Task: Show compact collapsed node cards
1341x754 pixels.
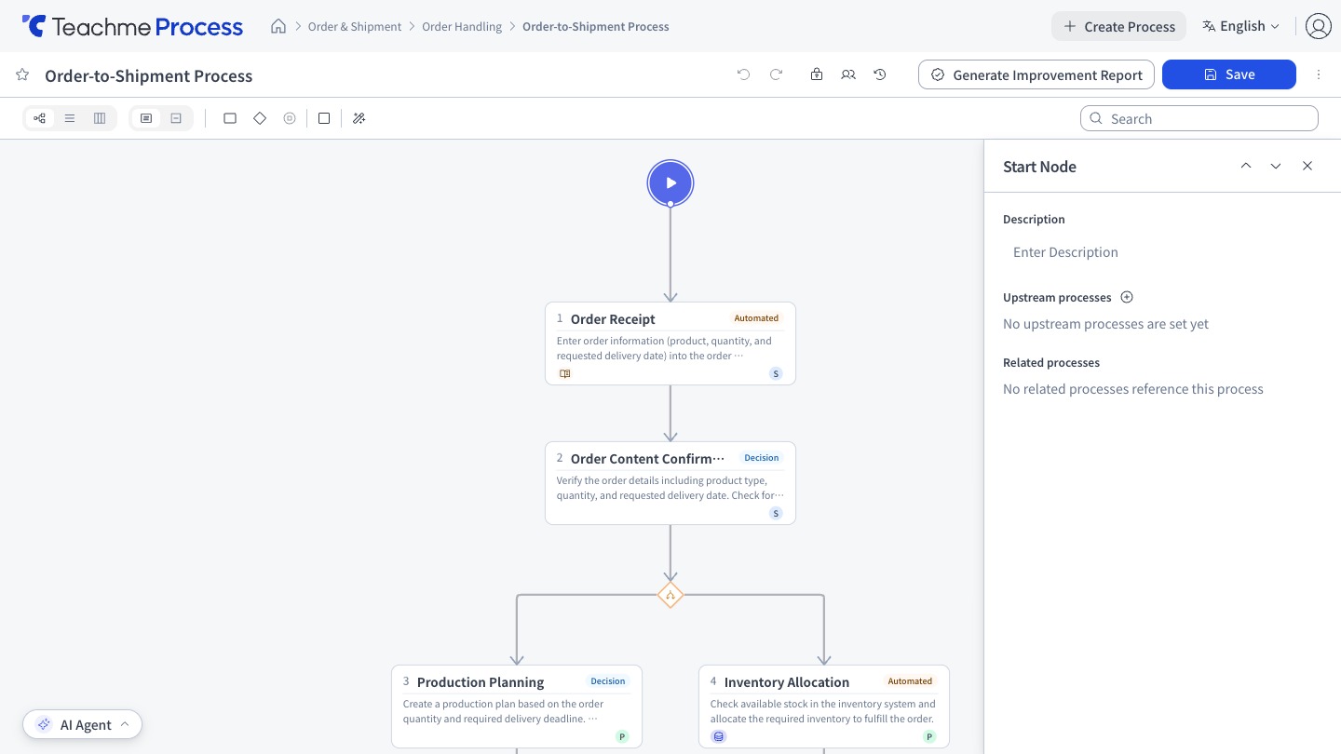Action: click(x=176, y=118)
